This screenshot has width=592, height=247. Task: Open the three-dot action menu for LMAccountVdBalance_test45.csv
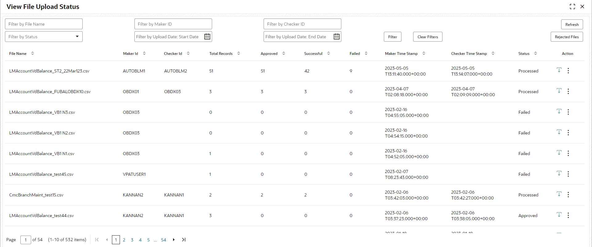[568, 174]
